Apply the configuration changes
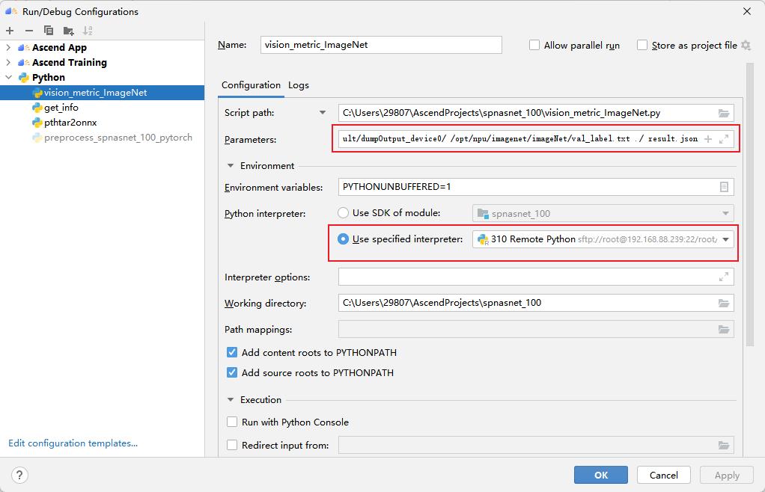Viewport: 765px width, 492px height. (725, 475)
